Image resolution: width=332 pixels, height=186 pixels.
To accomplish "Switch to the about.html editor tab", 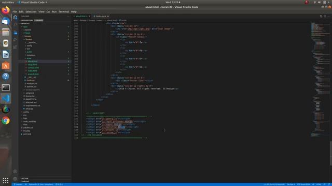I will pos(81,16).
